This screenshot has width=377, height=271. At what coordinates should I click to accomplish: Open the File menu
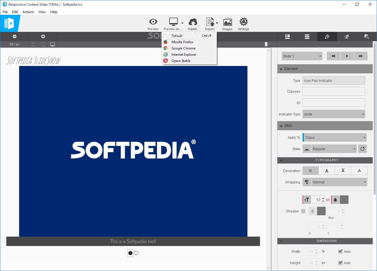(x=5, y=12)
